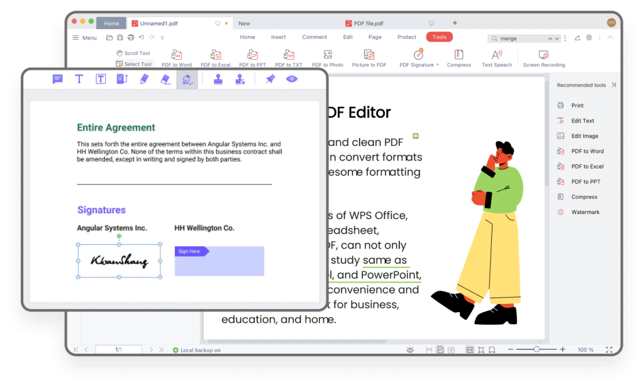
Task: Switch to the Protect ribbon tab
Action: coord(406,37)
